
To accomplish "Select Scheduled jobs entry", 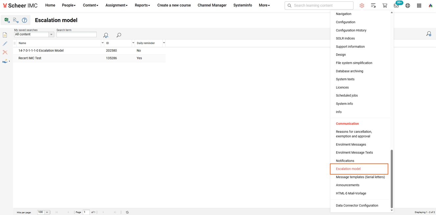I will tap(347, 95).
